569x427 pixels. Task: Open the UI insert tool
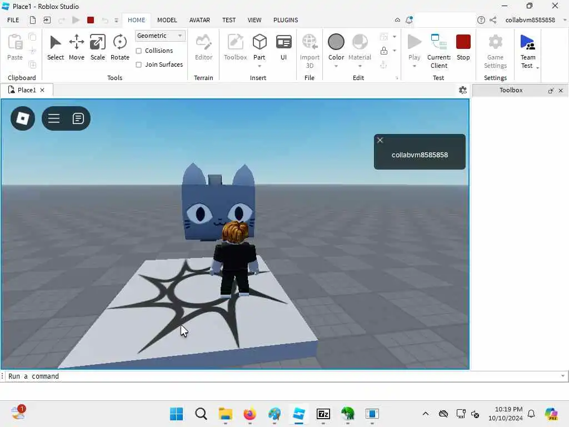click(283, 47)
